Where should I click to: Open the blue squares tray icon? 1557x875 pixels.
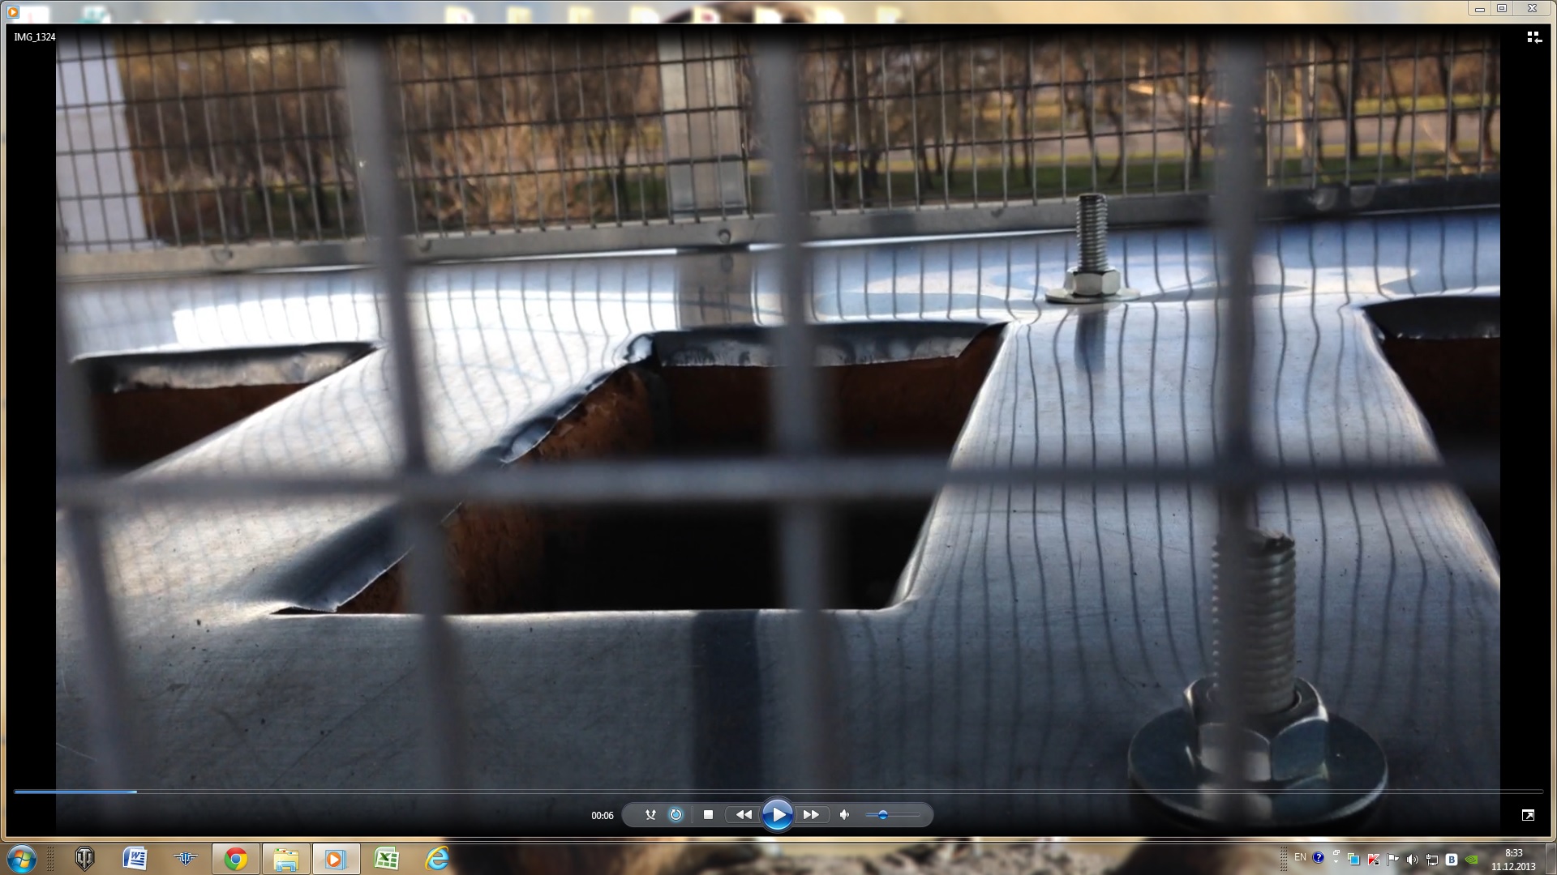click(x=1353, y=860)
